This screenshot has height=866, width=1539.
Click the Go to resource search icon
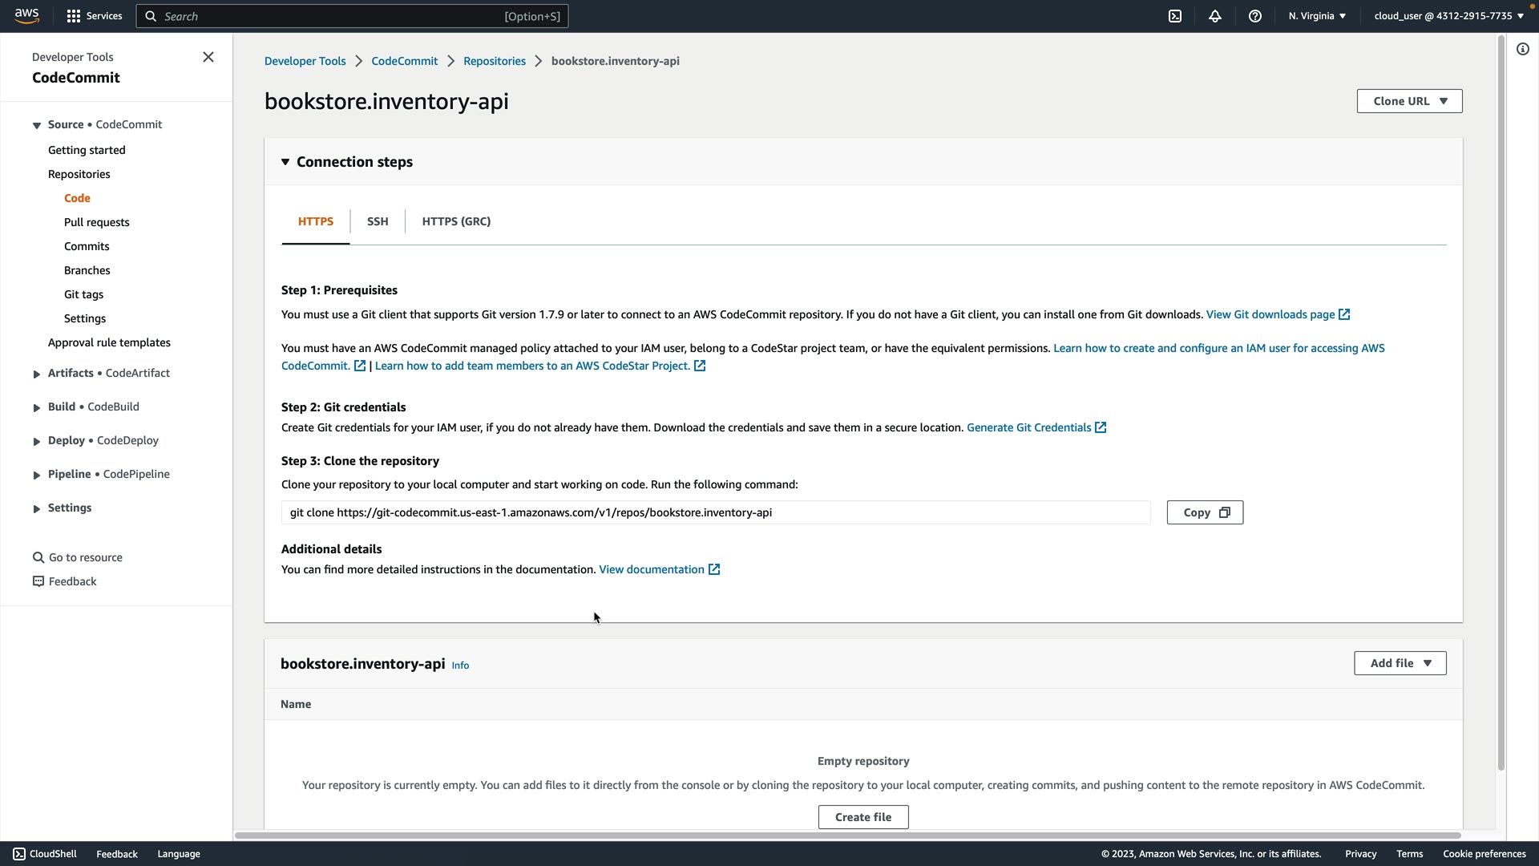(x=38, y=557)
